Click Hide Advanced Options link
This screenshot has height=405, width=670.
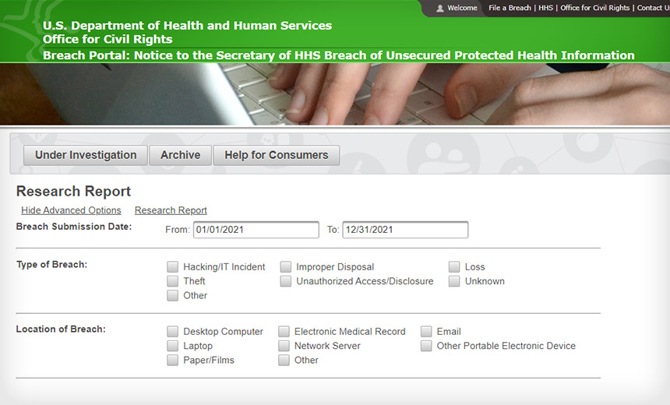pos(71,210)
